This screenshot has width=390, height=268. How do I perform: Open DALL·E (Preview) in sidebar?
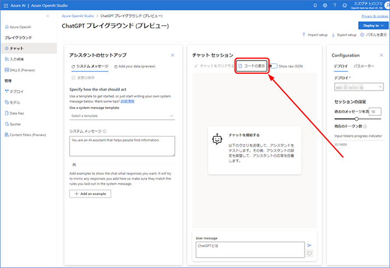tap(20, 70)
